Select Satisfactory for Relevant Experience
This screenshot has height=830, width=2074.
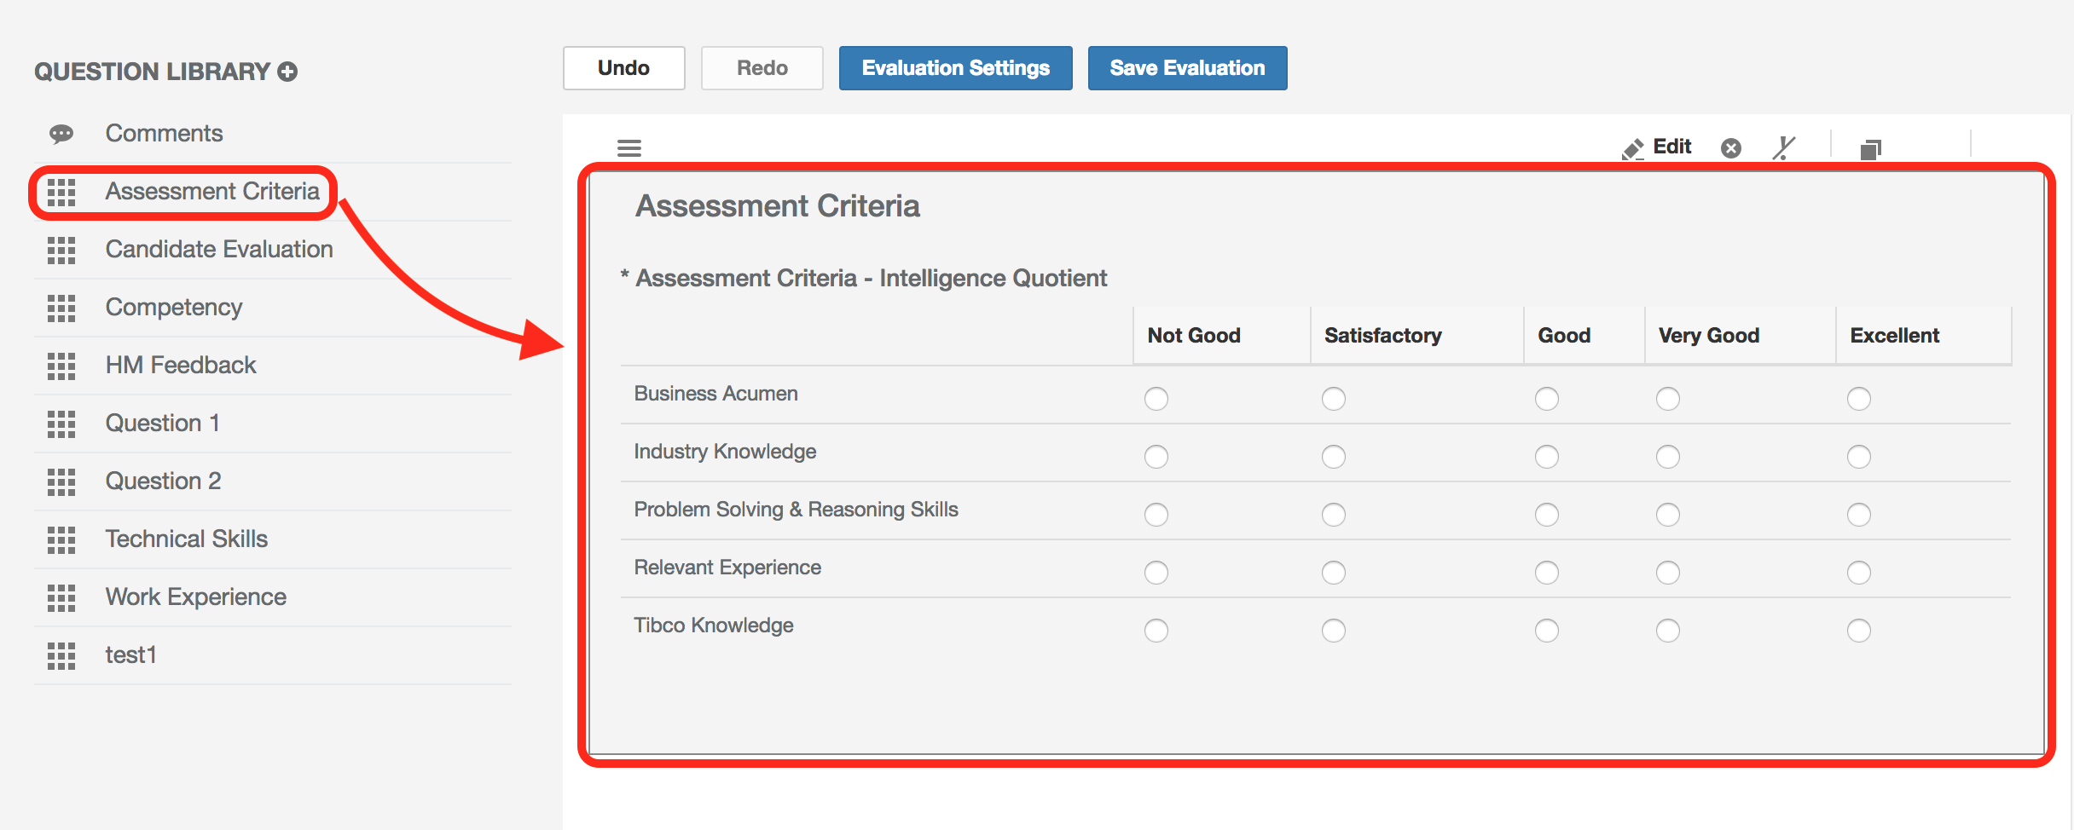click(1334, 573)
